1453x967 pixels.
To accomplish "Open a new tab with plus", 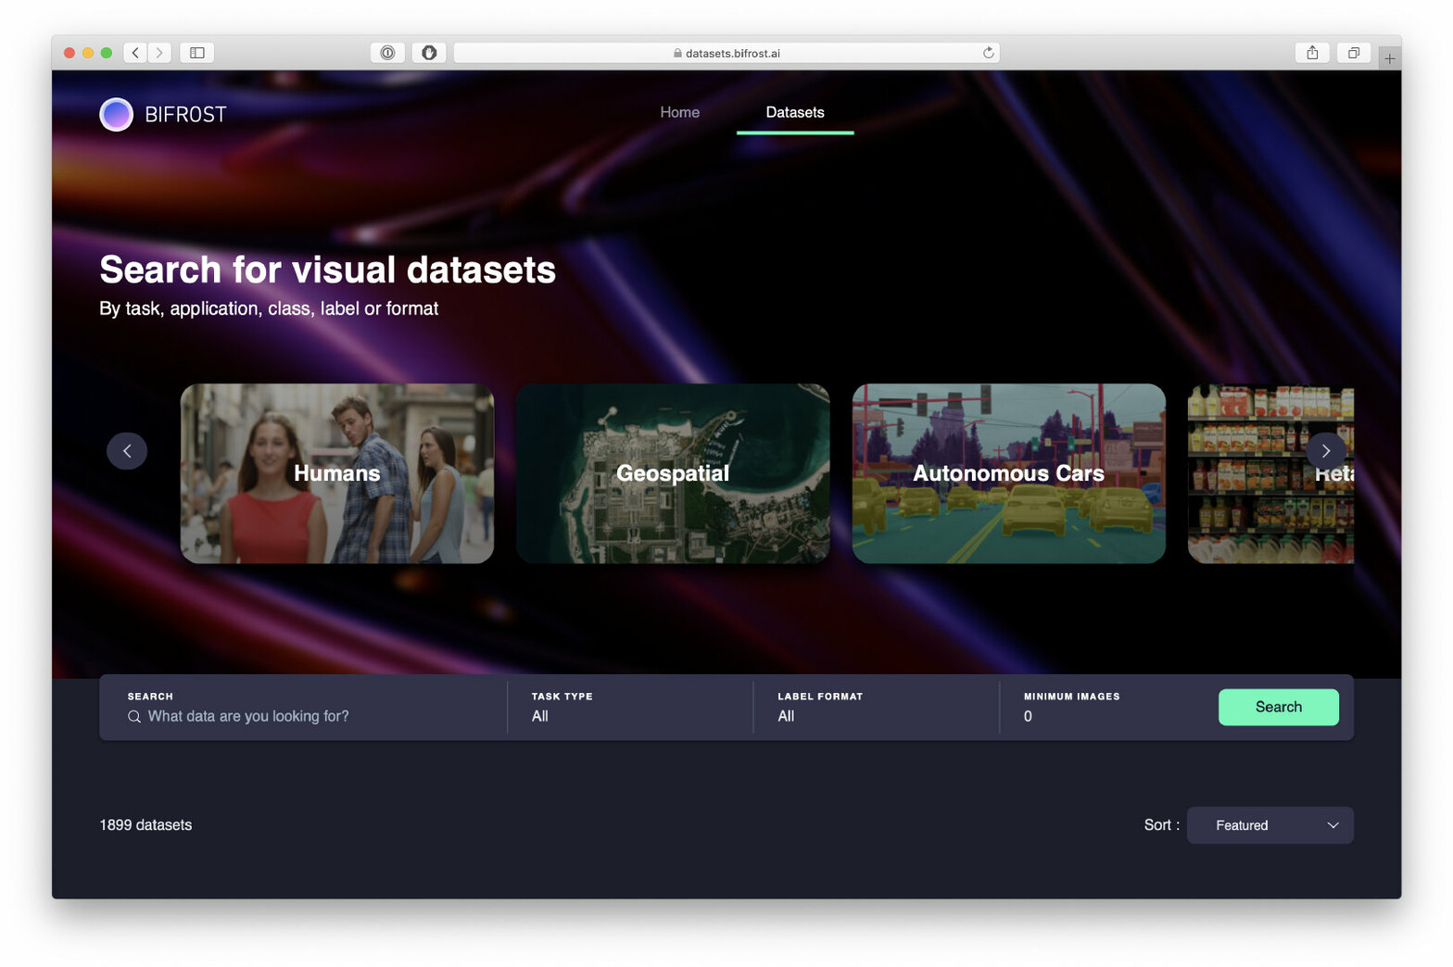I will point(1389,58).
